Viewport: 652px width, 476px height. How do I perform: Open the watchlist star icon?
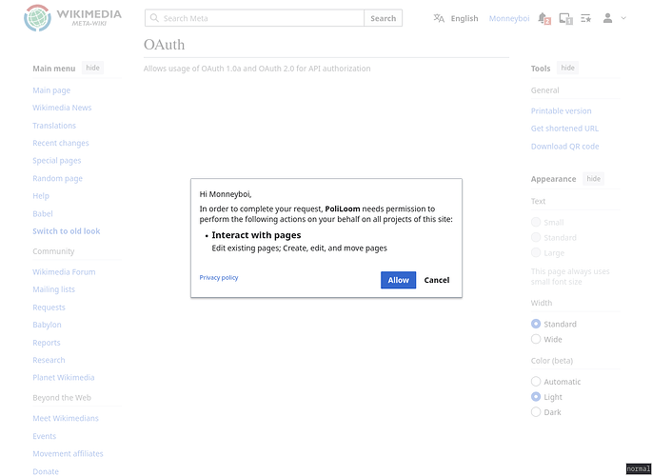(585, 18)
